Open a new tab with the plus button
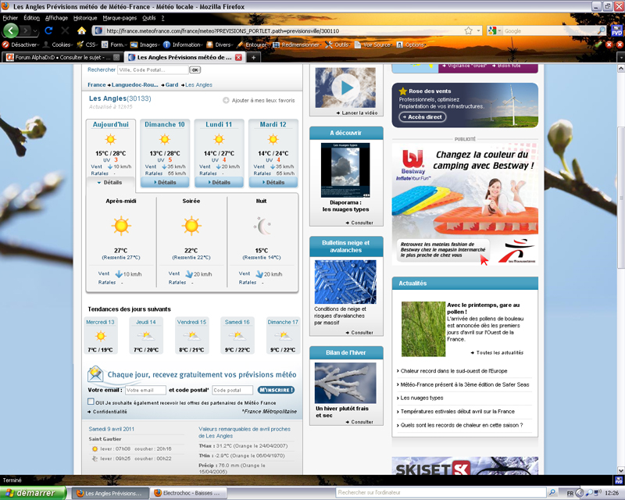 (253, 57)
